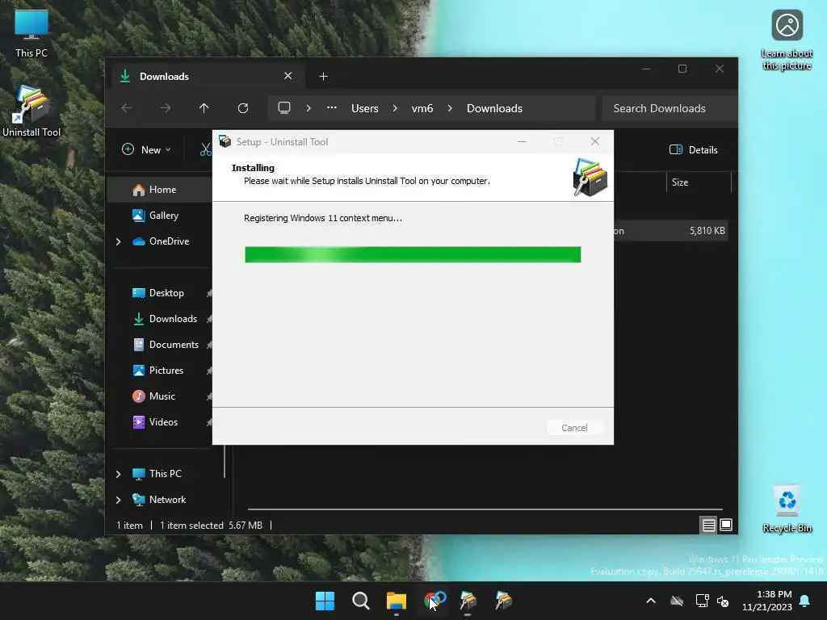Expand chevron after Users in breadcrumb
This screenshot has height=620, width=827.
tap(394, 108)
